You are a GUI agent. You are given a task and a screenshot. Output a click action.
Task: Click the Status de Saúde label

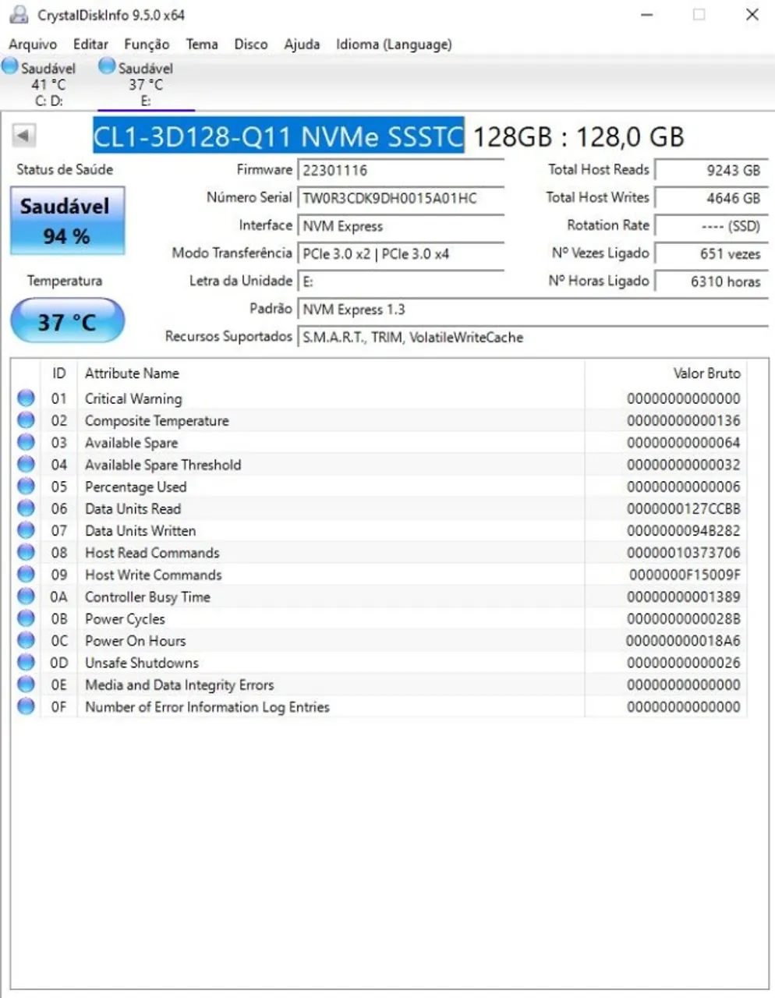[x=65, y=169]
